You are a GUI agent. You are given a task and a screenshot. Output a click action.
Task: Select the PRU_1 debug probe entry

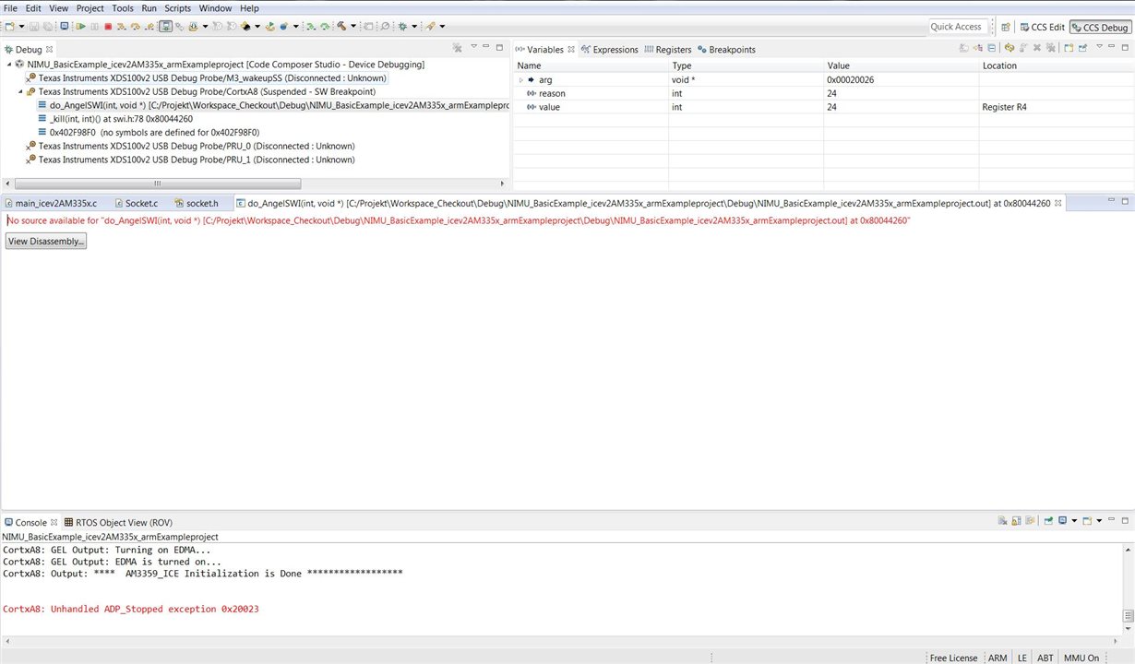[x=190, y=160]
